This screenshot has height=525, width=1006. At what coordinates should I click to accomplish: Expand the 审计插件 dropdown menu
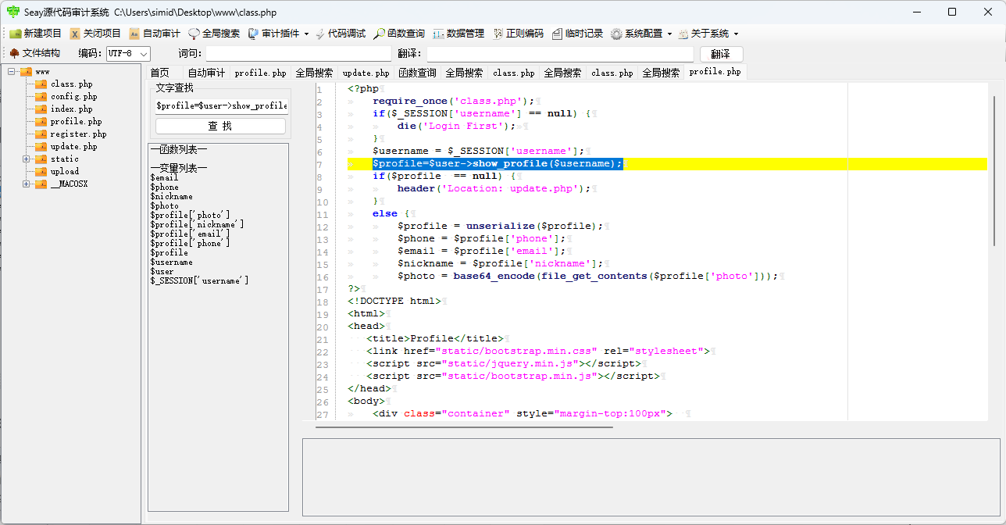pyautogui.click(x=306, y=34)
